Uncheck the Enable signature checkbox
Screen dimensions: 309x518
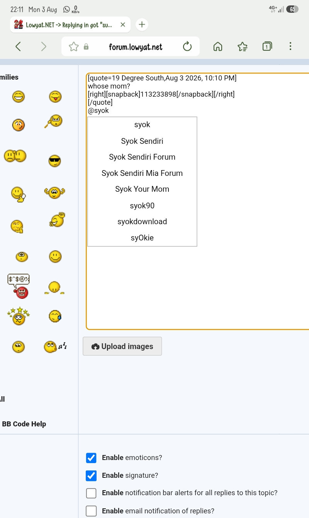coord(91,476)
